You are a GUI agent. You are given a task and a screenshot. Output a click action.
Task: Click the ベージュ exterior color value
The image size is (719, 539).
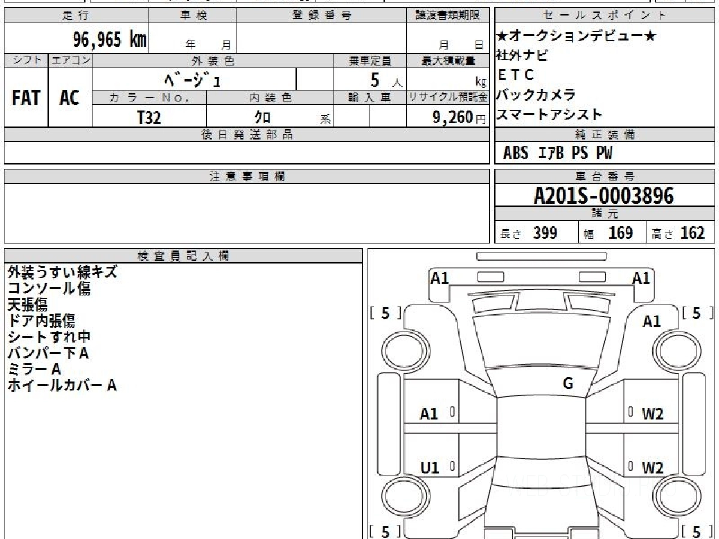[193, 79]
